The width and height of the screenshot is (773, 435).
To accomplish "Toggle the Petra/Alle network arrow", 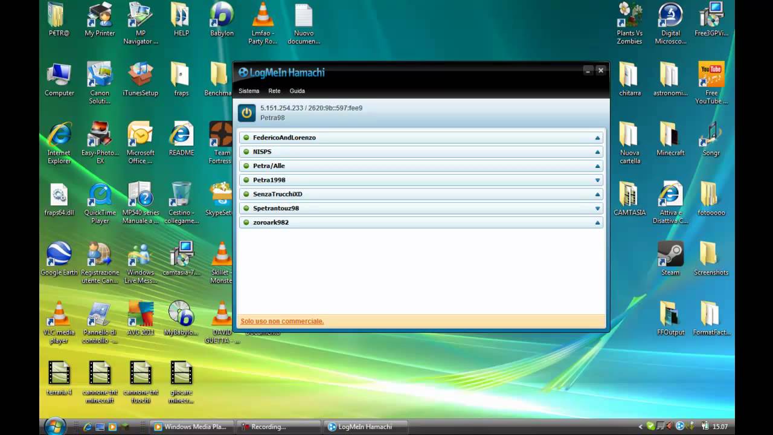I will 598,166.
